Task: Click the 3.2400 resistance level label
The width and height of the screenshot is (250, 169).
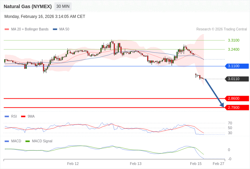Action: (233, 49)
